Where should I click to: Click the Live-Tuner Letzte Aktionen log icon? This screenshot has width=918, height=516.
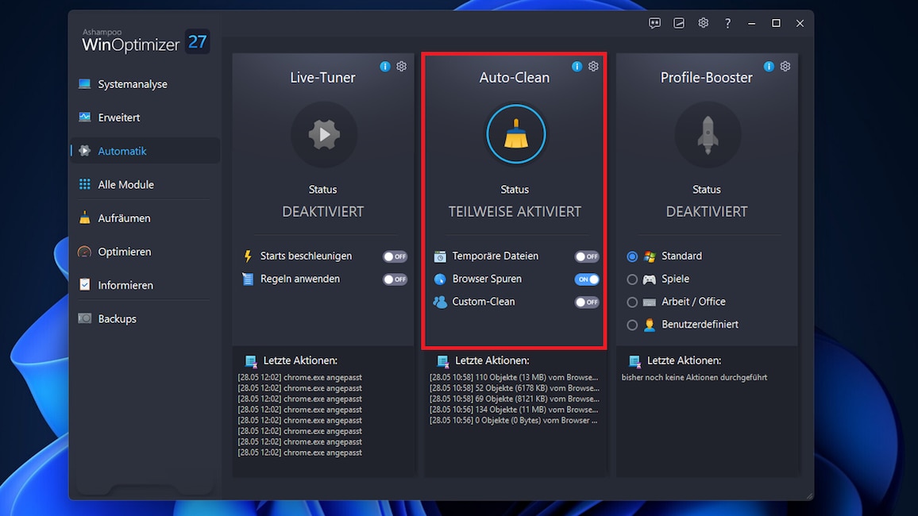tap(251, 361)
